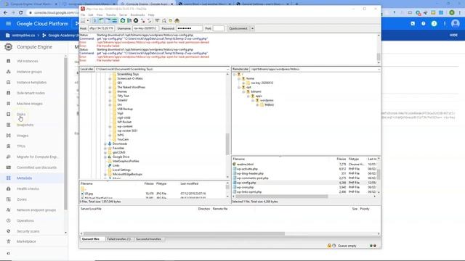This screenshot has height=261, width=465.
Task: Select the remote home folder
Action: tap(250, 78)
